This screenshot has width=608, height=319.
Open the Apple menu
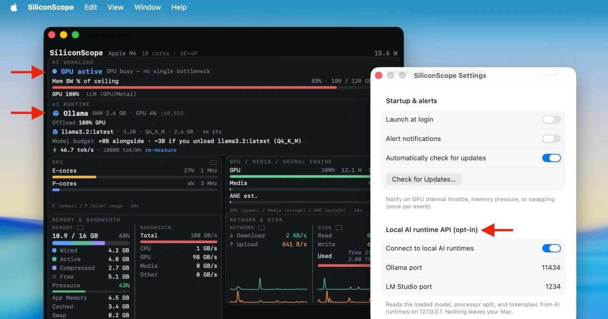click(14, 8)
